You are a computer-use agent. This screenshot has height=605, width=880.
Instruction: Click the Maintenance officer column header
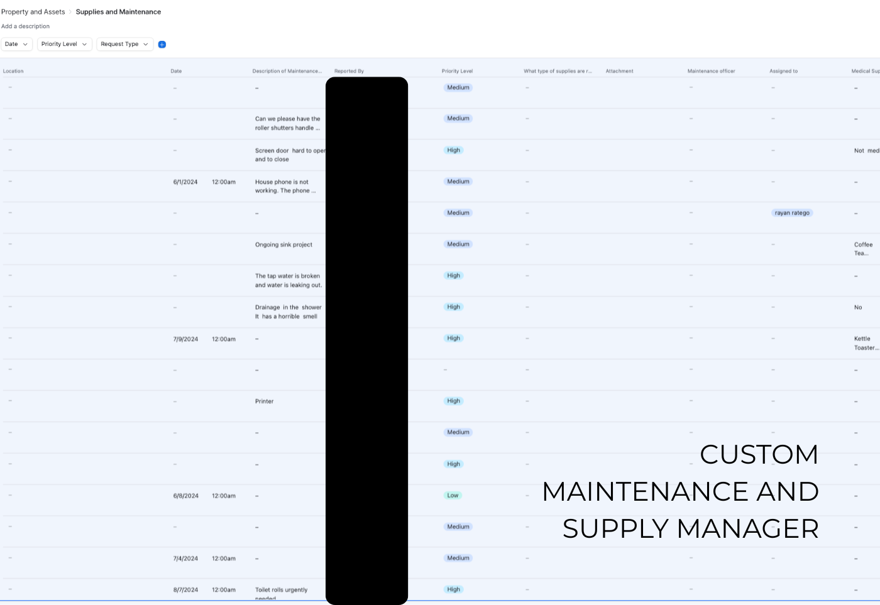711,71
